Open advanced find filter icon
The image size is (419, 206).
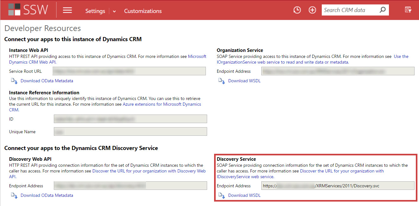(x=408, y=10)
